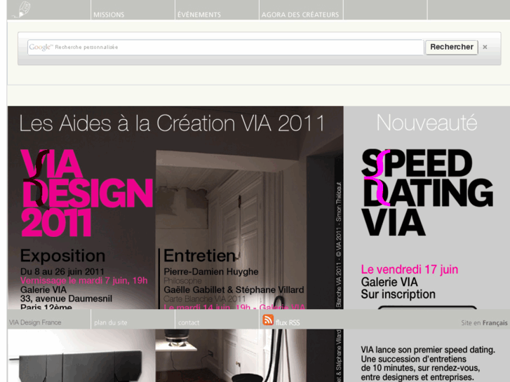
Task: Click the Nouveauté heading
Action: (427, 123)
